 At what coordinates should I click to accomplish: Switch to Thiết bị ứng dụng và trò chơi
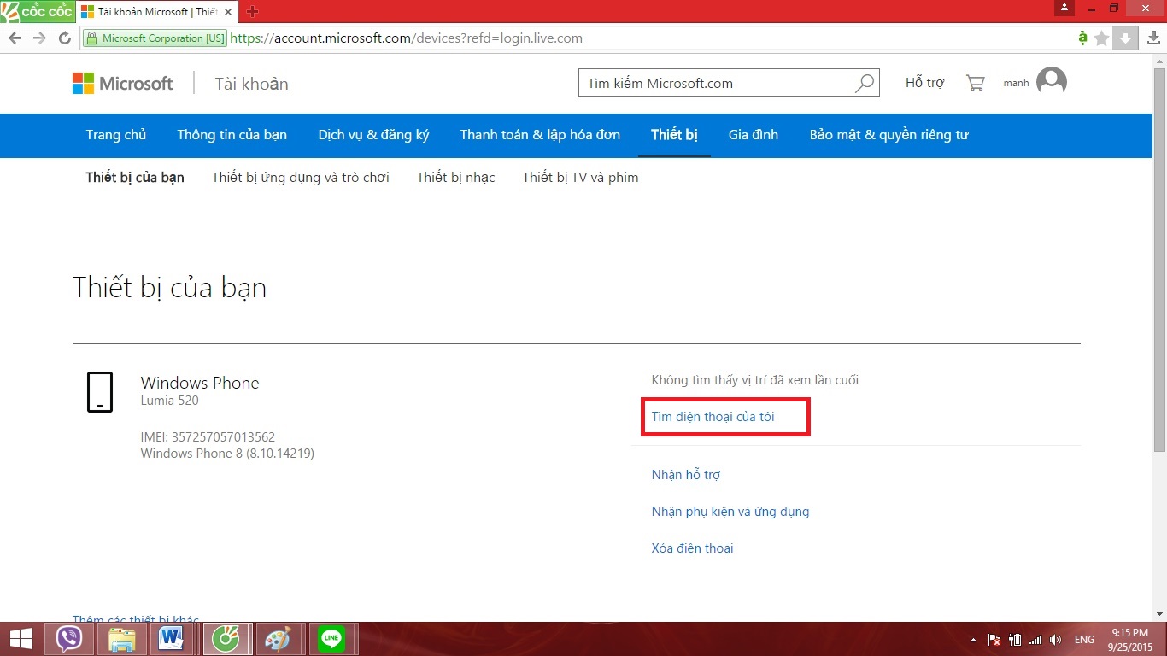pos(301,178)
